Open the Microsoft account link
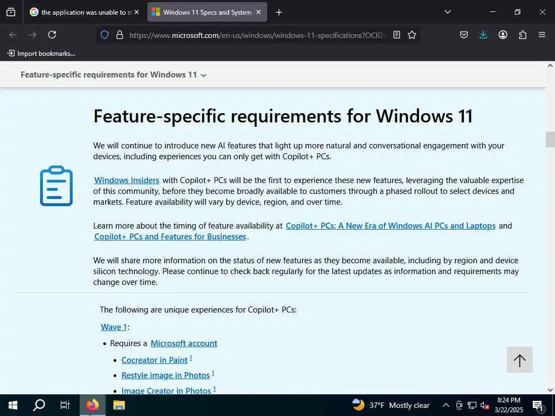 click(x=184, y=343)
